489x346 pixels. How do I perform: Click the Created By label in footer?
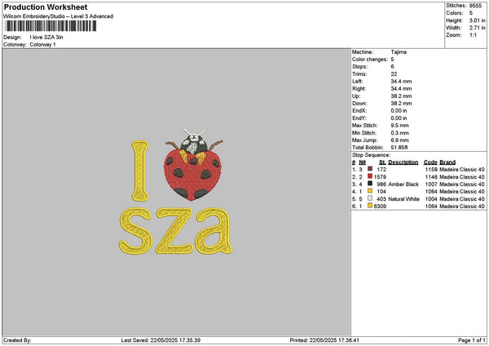coord(17,340)
